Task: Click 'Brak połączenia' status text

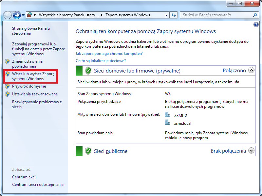Action: pos(228,151)
